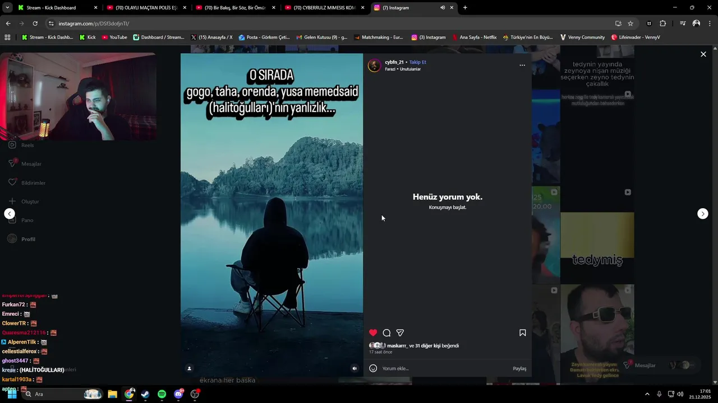Open a new browser tab
Viewport: 718px width, 403px height.
click(465, 8)
